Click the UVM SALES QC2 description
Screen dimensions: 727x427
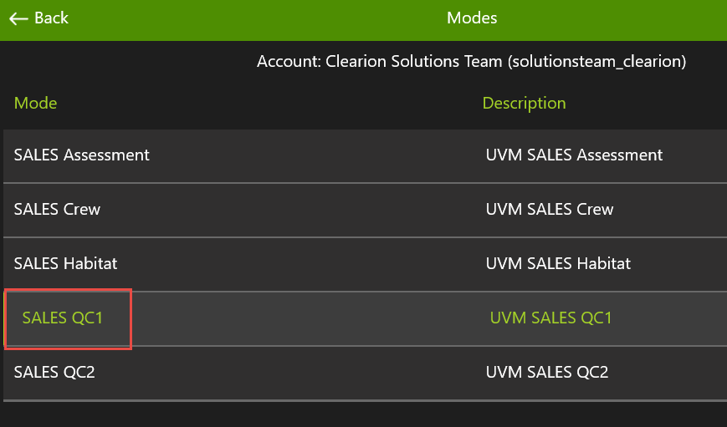pyautogui.click(x=547, y=372)
